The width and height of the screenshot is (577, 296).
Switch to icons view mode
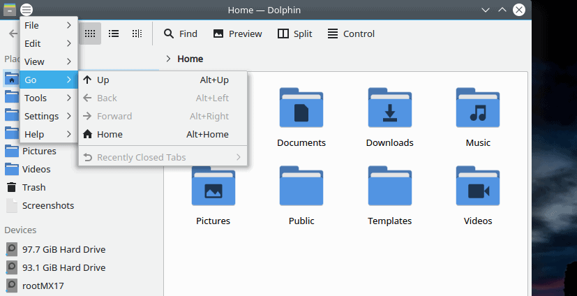coord(90,34)
